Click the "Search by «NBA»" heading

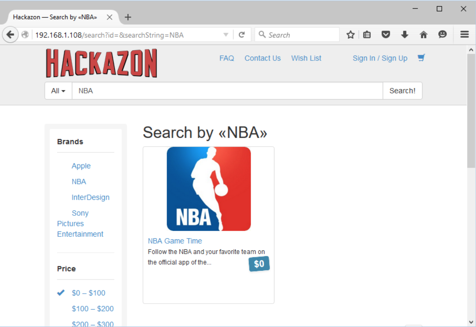(205, 133)
